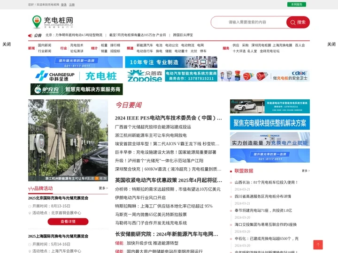Open article 浙江杭州新能源车主可让车向电网放电
The image size is (338, 253).
coord(151,135)
